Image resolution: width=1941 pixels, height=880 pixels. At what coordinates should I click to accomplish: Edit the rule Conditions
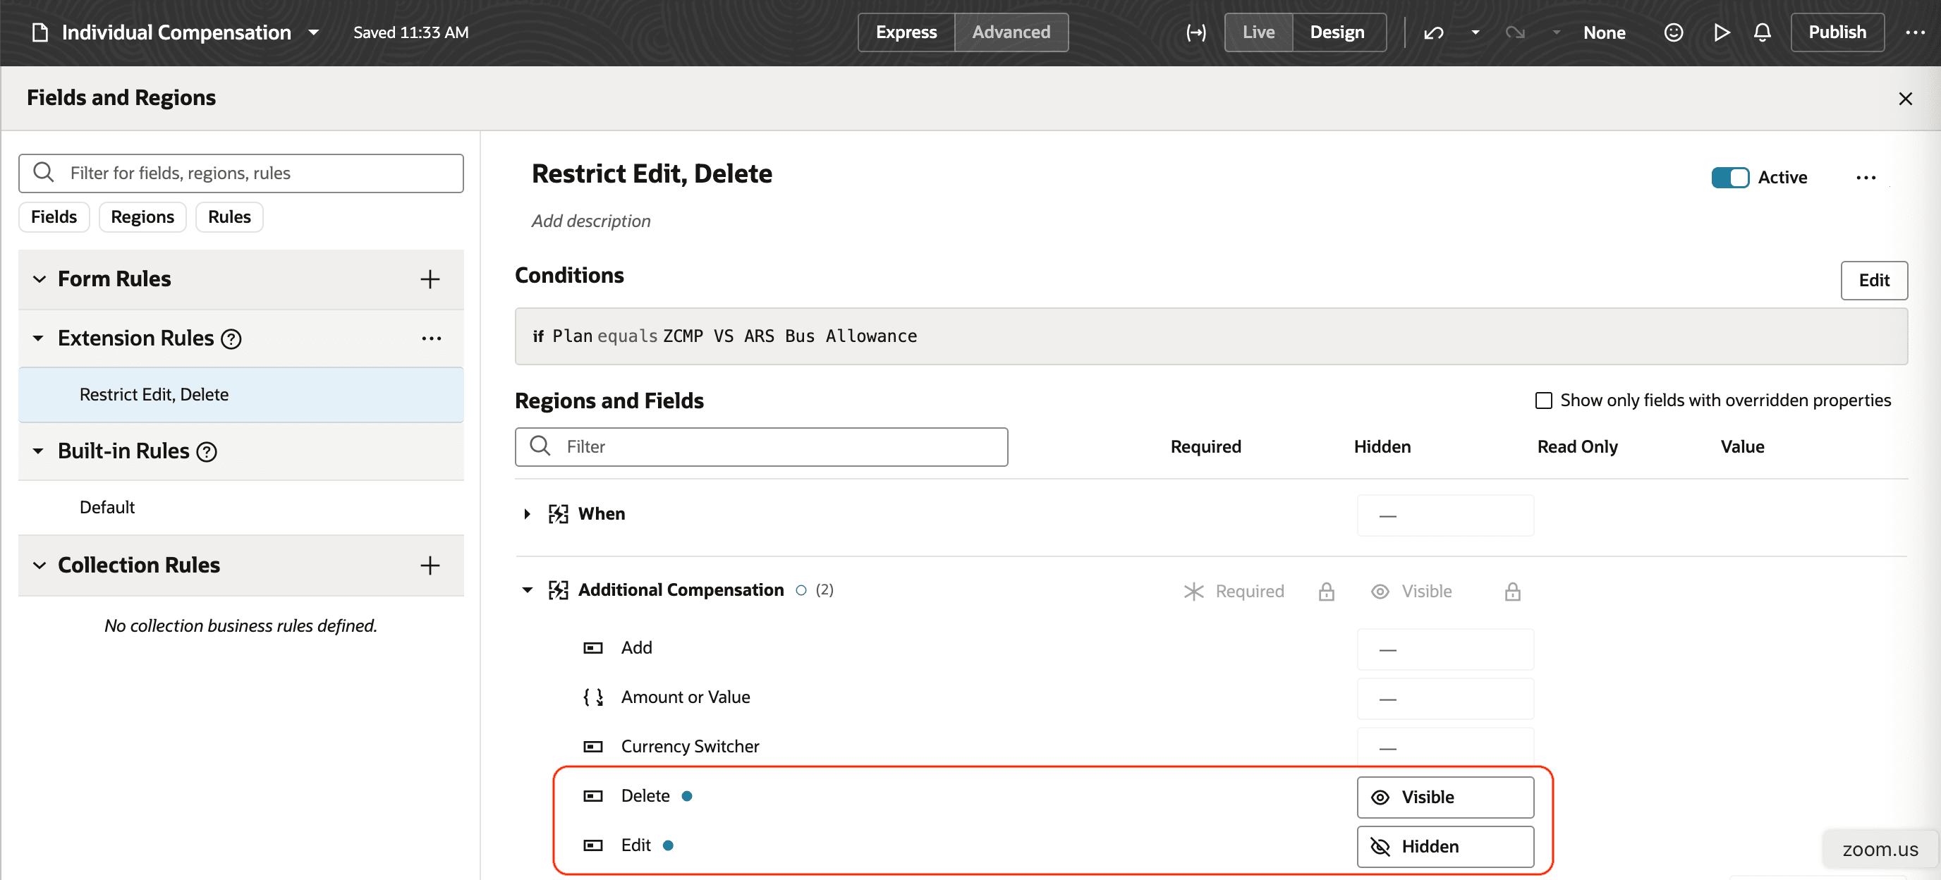pyautogui.click(x=1874, y=280)
